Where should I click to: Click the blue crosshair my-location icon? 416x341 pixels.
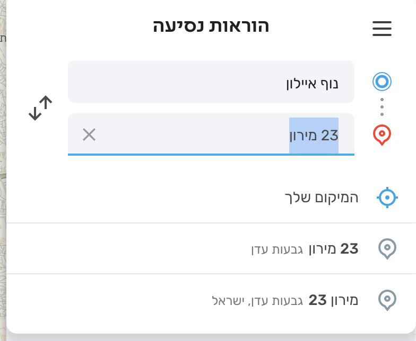[387, 198]
